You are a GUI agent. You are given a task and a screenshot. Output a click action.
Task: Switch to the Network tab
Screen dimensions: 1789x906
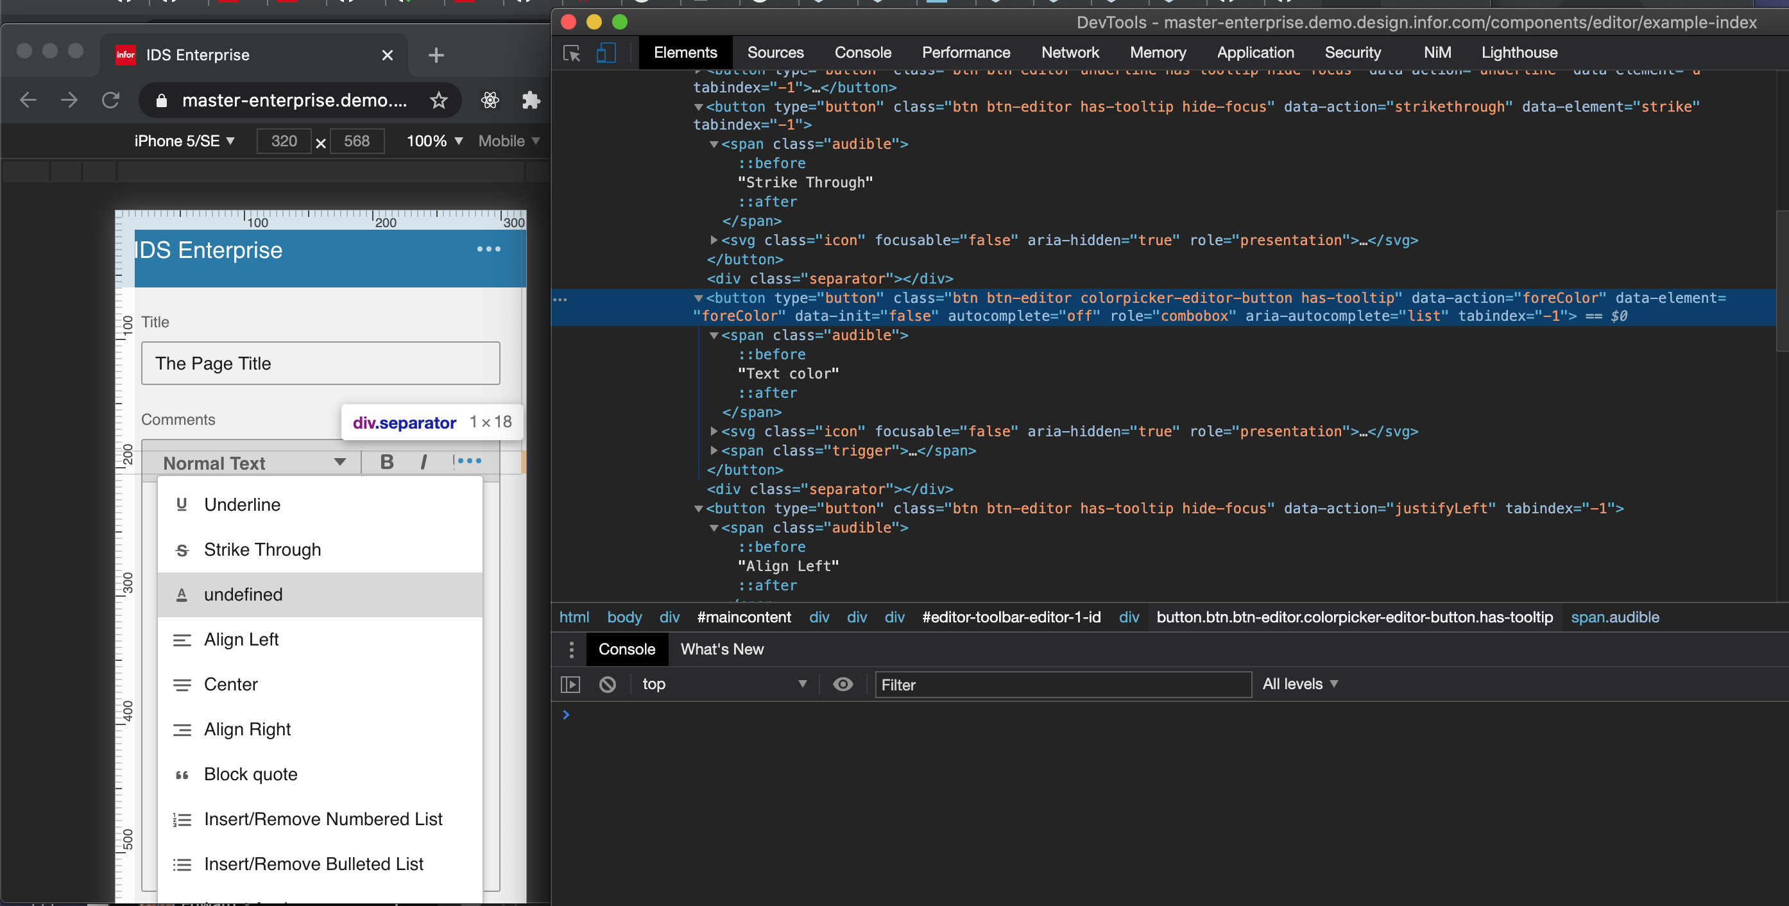(1070, 53)
